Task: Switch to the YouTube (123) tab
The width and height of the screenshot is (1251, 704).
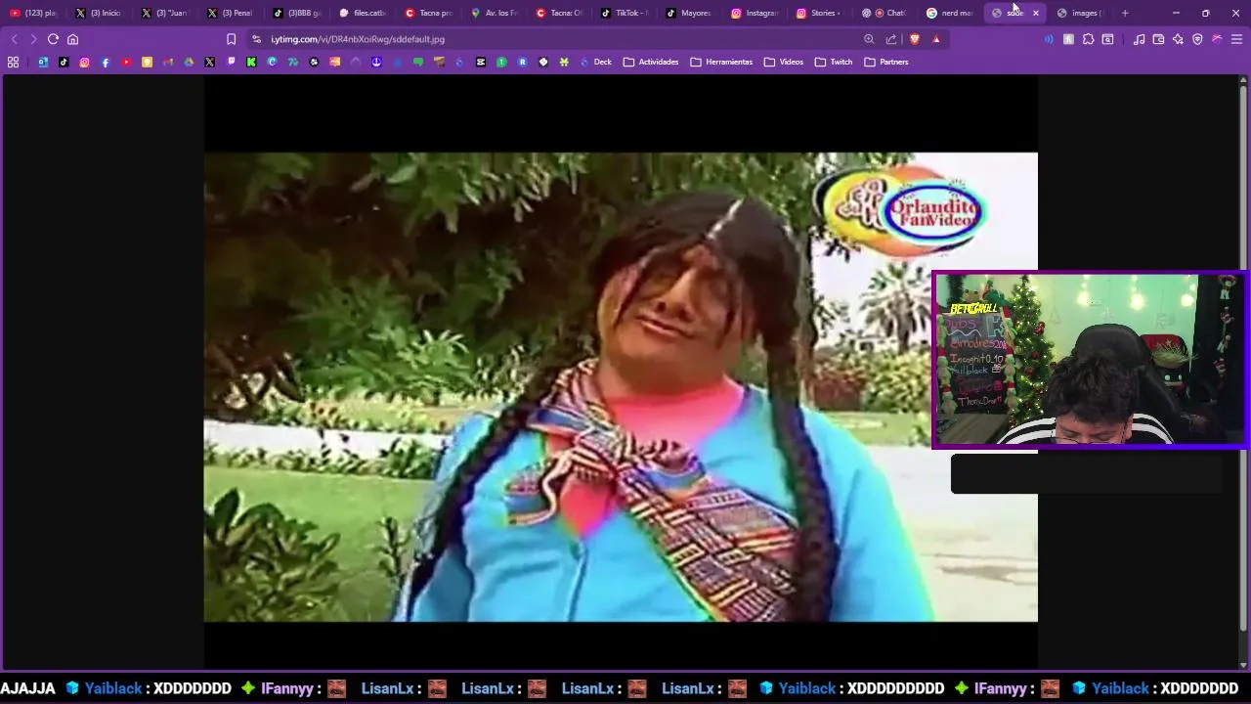Action: (33, 13)
